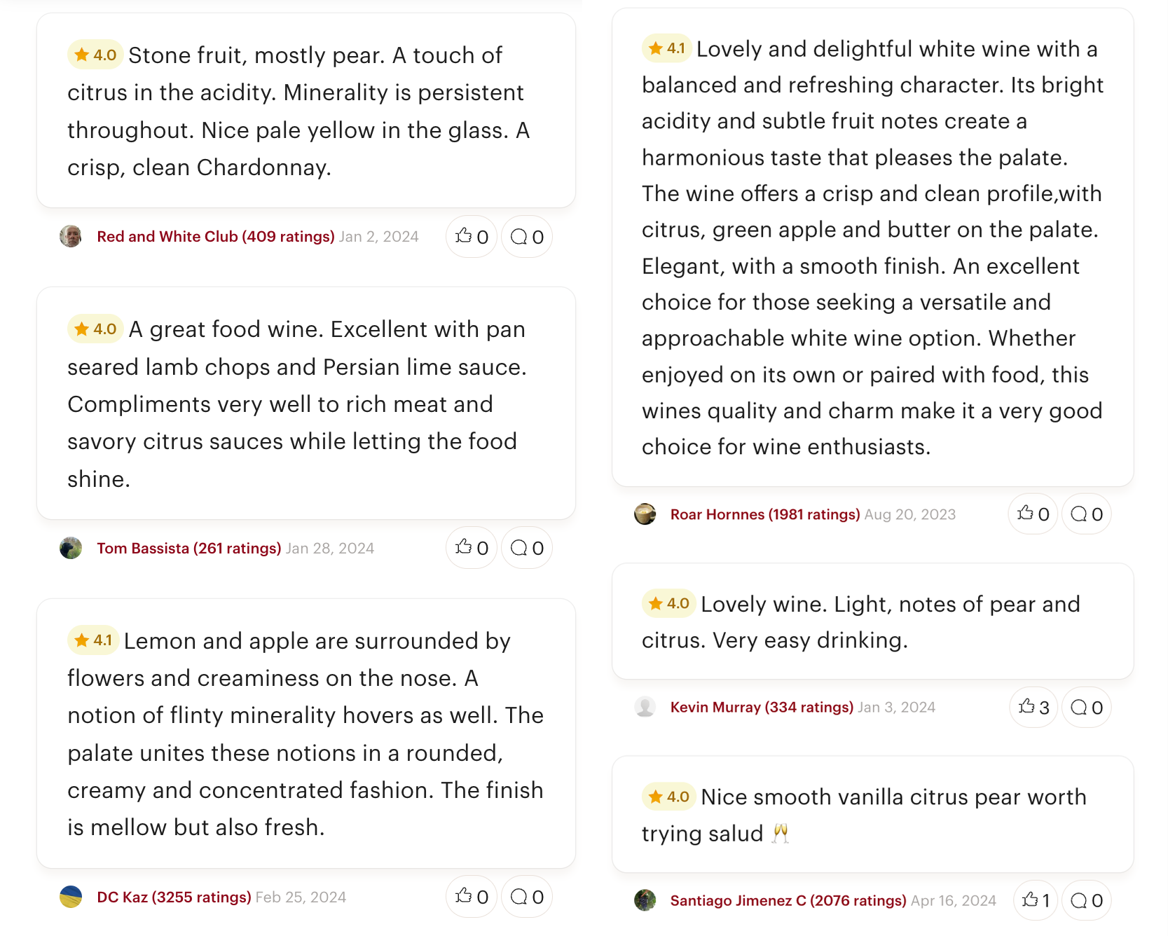Open comments on Santiago Jimenez C's review

(x=1087, y=900)
